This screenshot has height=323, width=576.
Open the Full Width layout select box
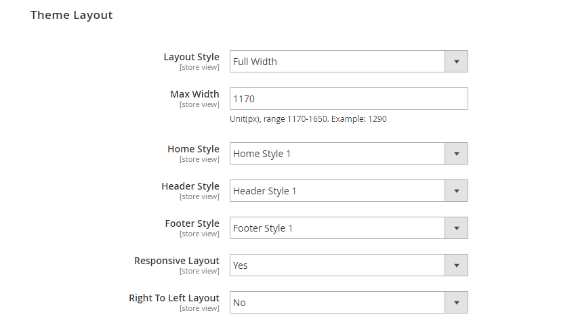pyautogui.click(x=337, y=62)
